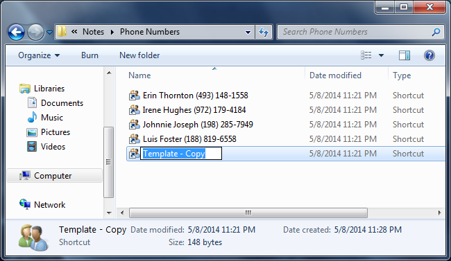Toggle the preview pane icon
Image resolution: width=451 pixels, height=261 pixels.
click(x=405, y=55)
